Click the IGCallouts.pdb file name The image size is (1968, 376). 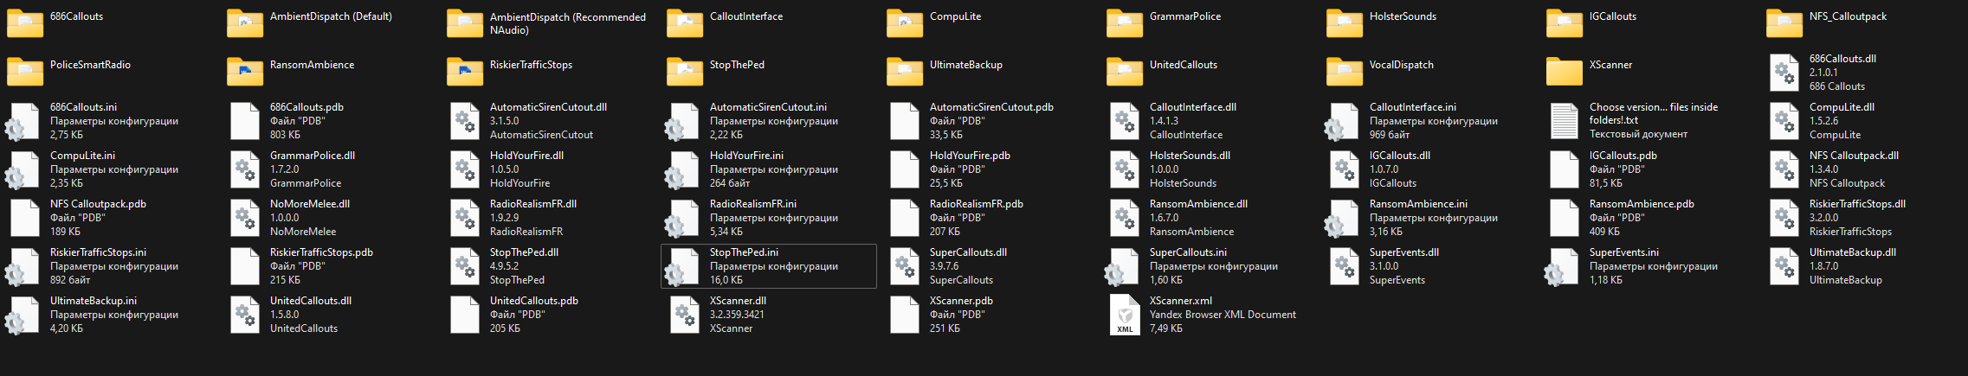point(1623,156)
